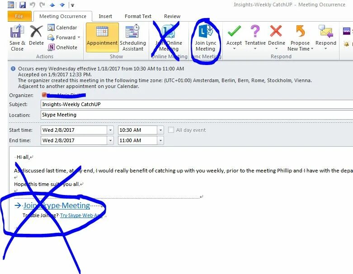Click the Save icon in the quick access toolbar
The width and height of the screenshot is (353, 274).
click(x=23, y=5)
